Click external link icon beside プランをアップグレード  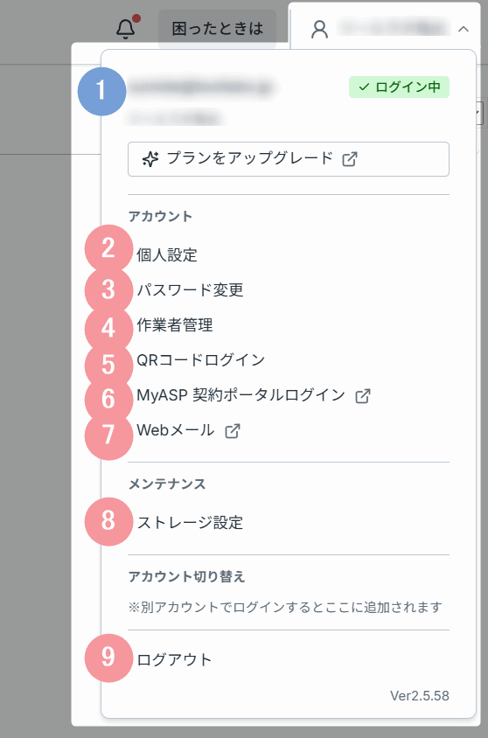[x=350, y=159]
